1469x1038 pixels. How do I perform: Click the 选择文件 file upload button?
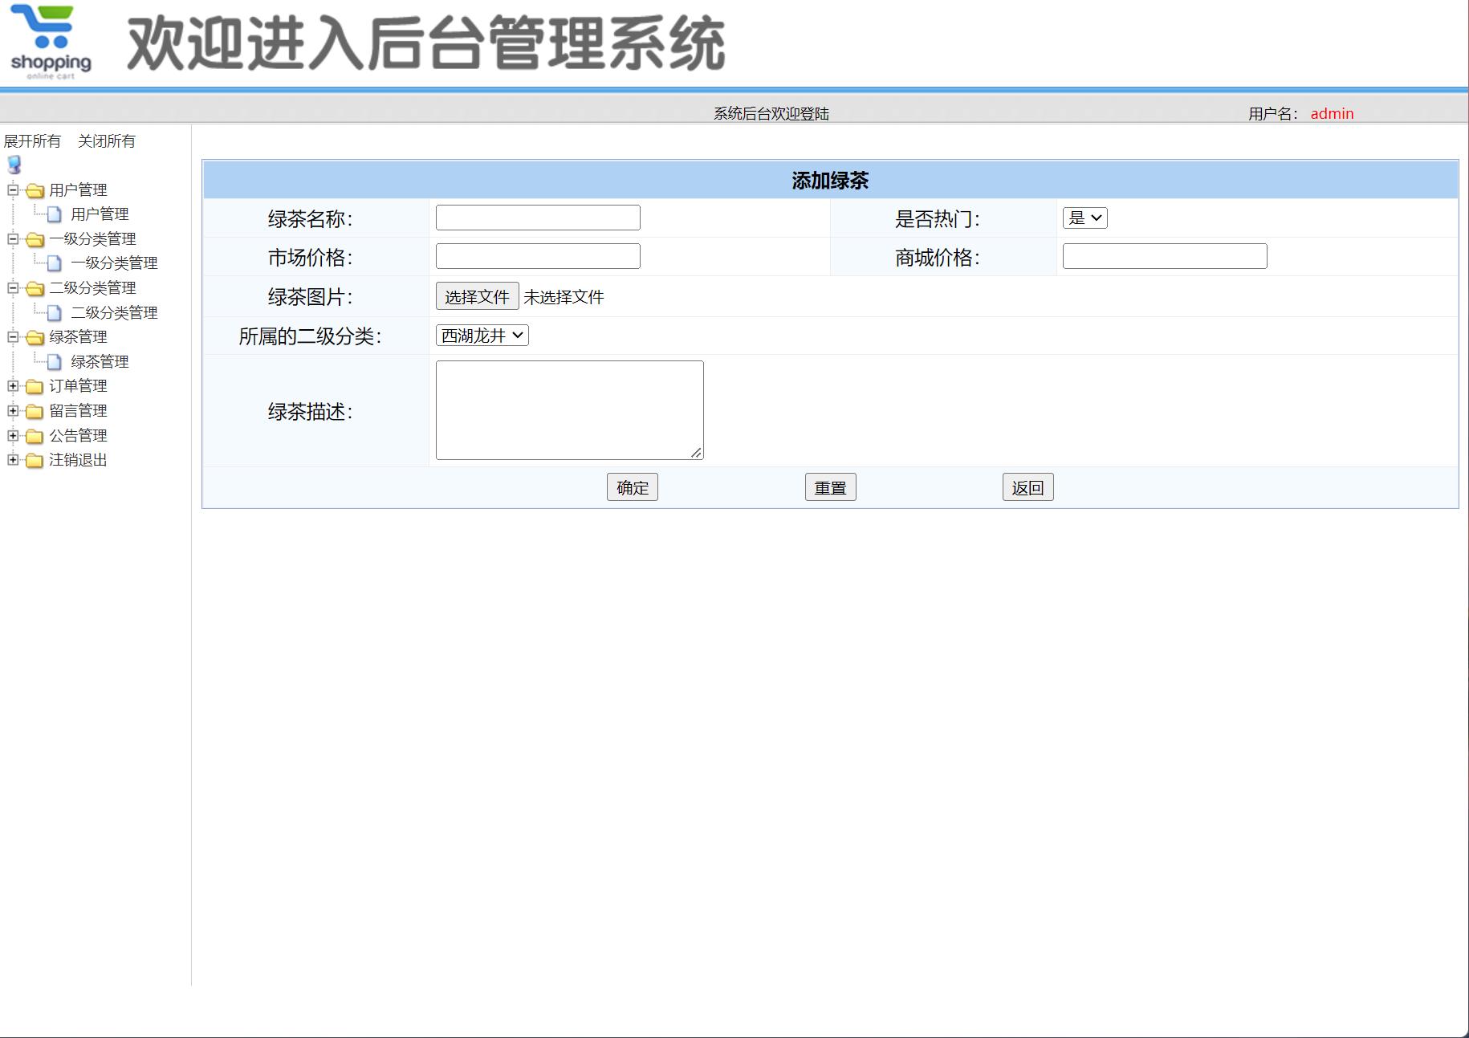pyautogui.click(x=476, y=296)
